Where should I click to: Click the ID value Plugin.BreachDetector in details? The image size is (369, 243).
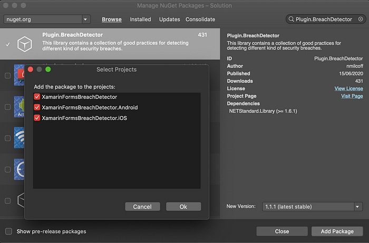tap(338, 59)
